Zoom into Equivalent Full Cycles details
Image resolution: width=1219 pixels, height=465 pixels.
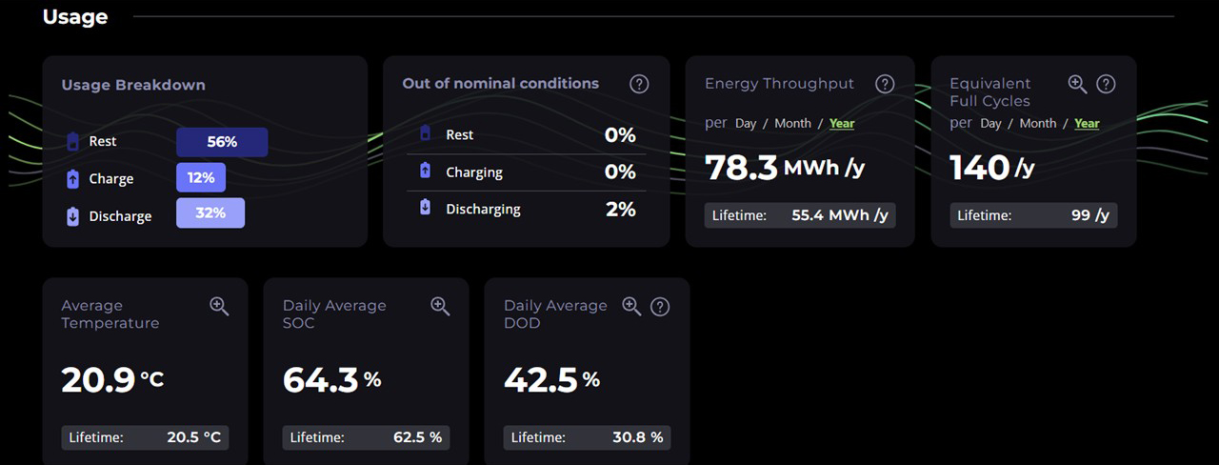1077,84
